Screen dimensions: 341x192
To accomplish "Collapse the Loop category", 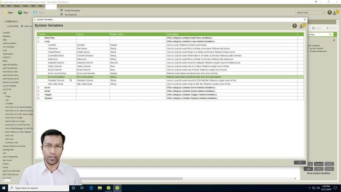I will click(38, 42).
